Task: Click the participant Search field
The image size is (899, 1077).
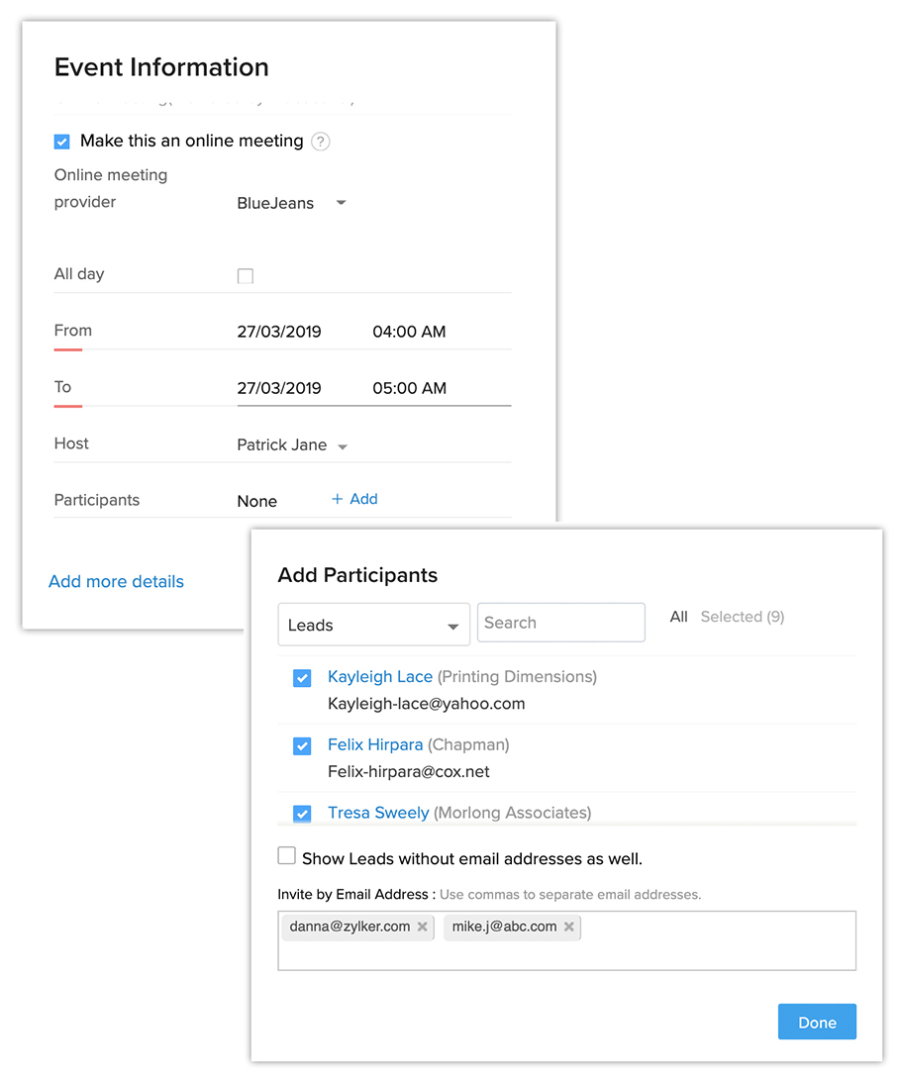Action: [560, 623]
